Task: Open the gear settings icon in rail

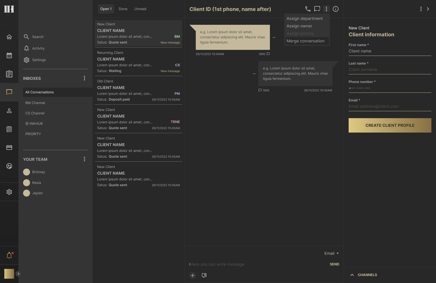Action: click(x=9, y=192)
